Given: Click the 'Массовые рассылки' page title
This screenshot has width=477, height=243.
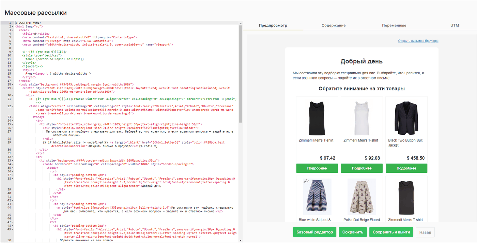Looking at the screenshot, I should coord(36,13).
